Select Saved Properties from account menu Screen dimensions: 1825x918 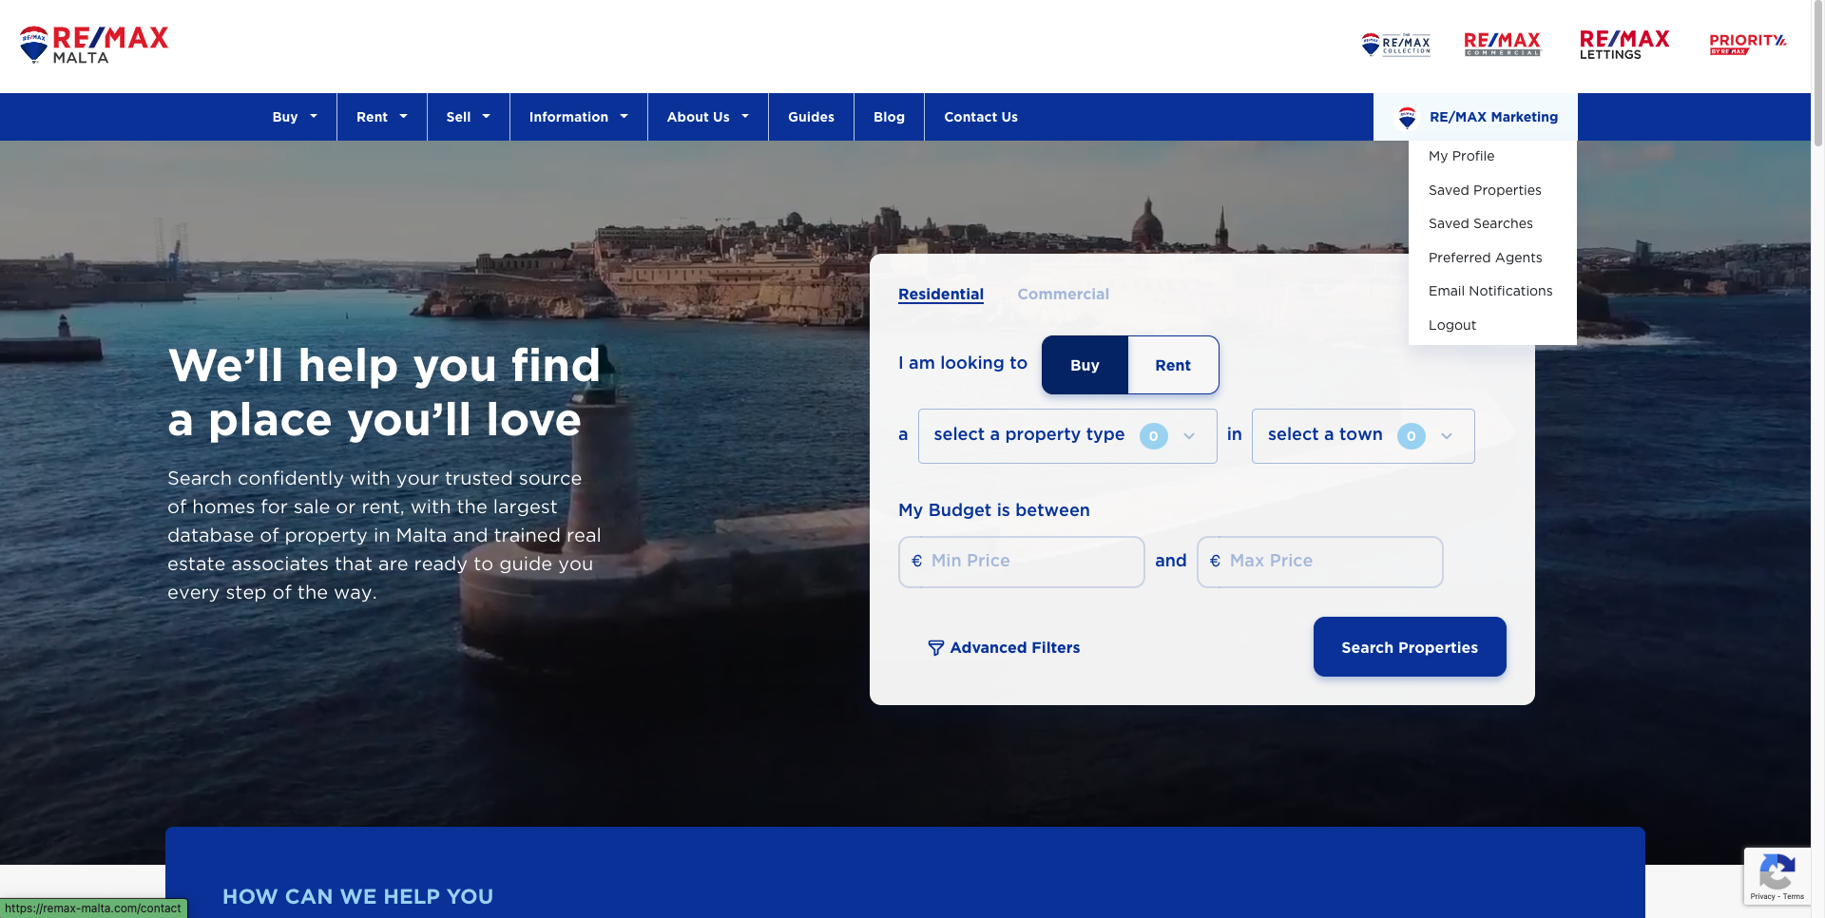click(1484, 190)
